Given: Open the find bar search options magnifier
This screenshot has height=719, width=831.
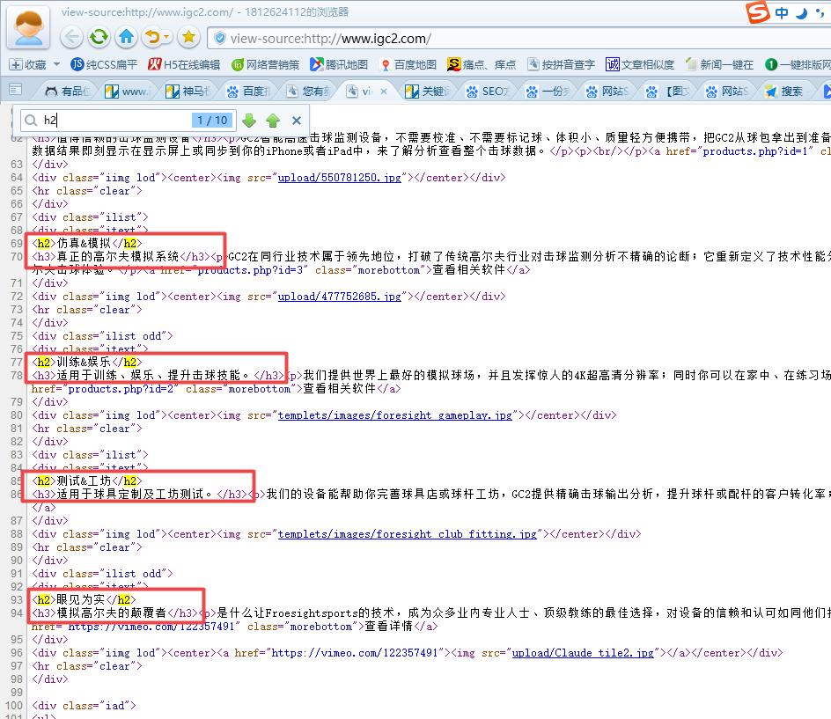Looking at the screenshot, I should coord(31,121).
